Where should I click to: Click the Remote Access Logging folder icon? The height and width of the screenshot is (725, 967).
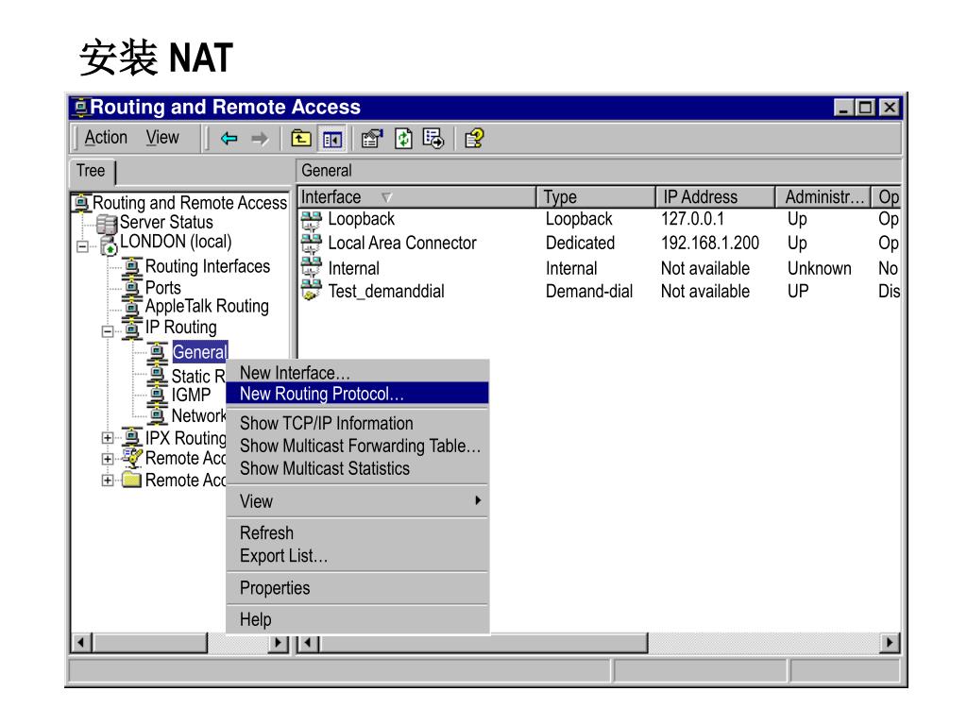point(132,480)
